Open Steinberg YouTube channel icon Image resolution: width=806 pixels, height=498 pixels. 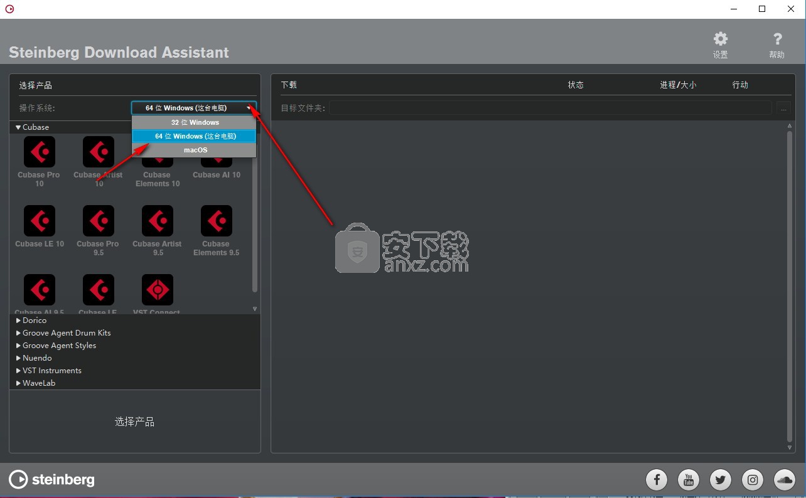(689, 480)
